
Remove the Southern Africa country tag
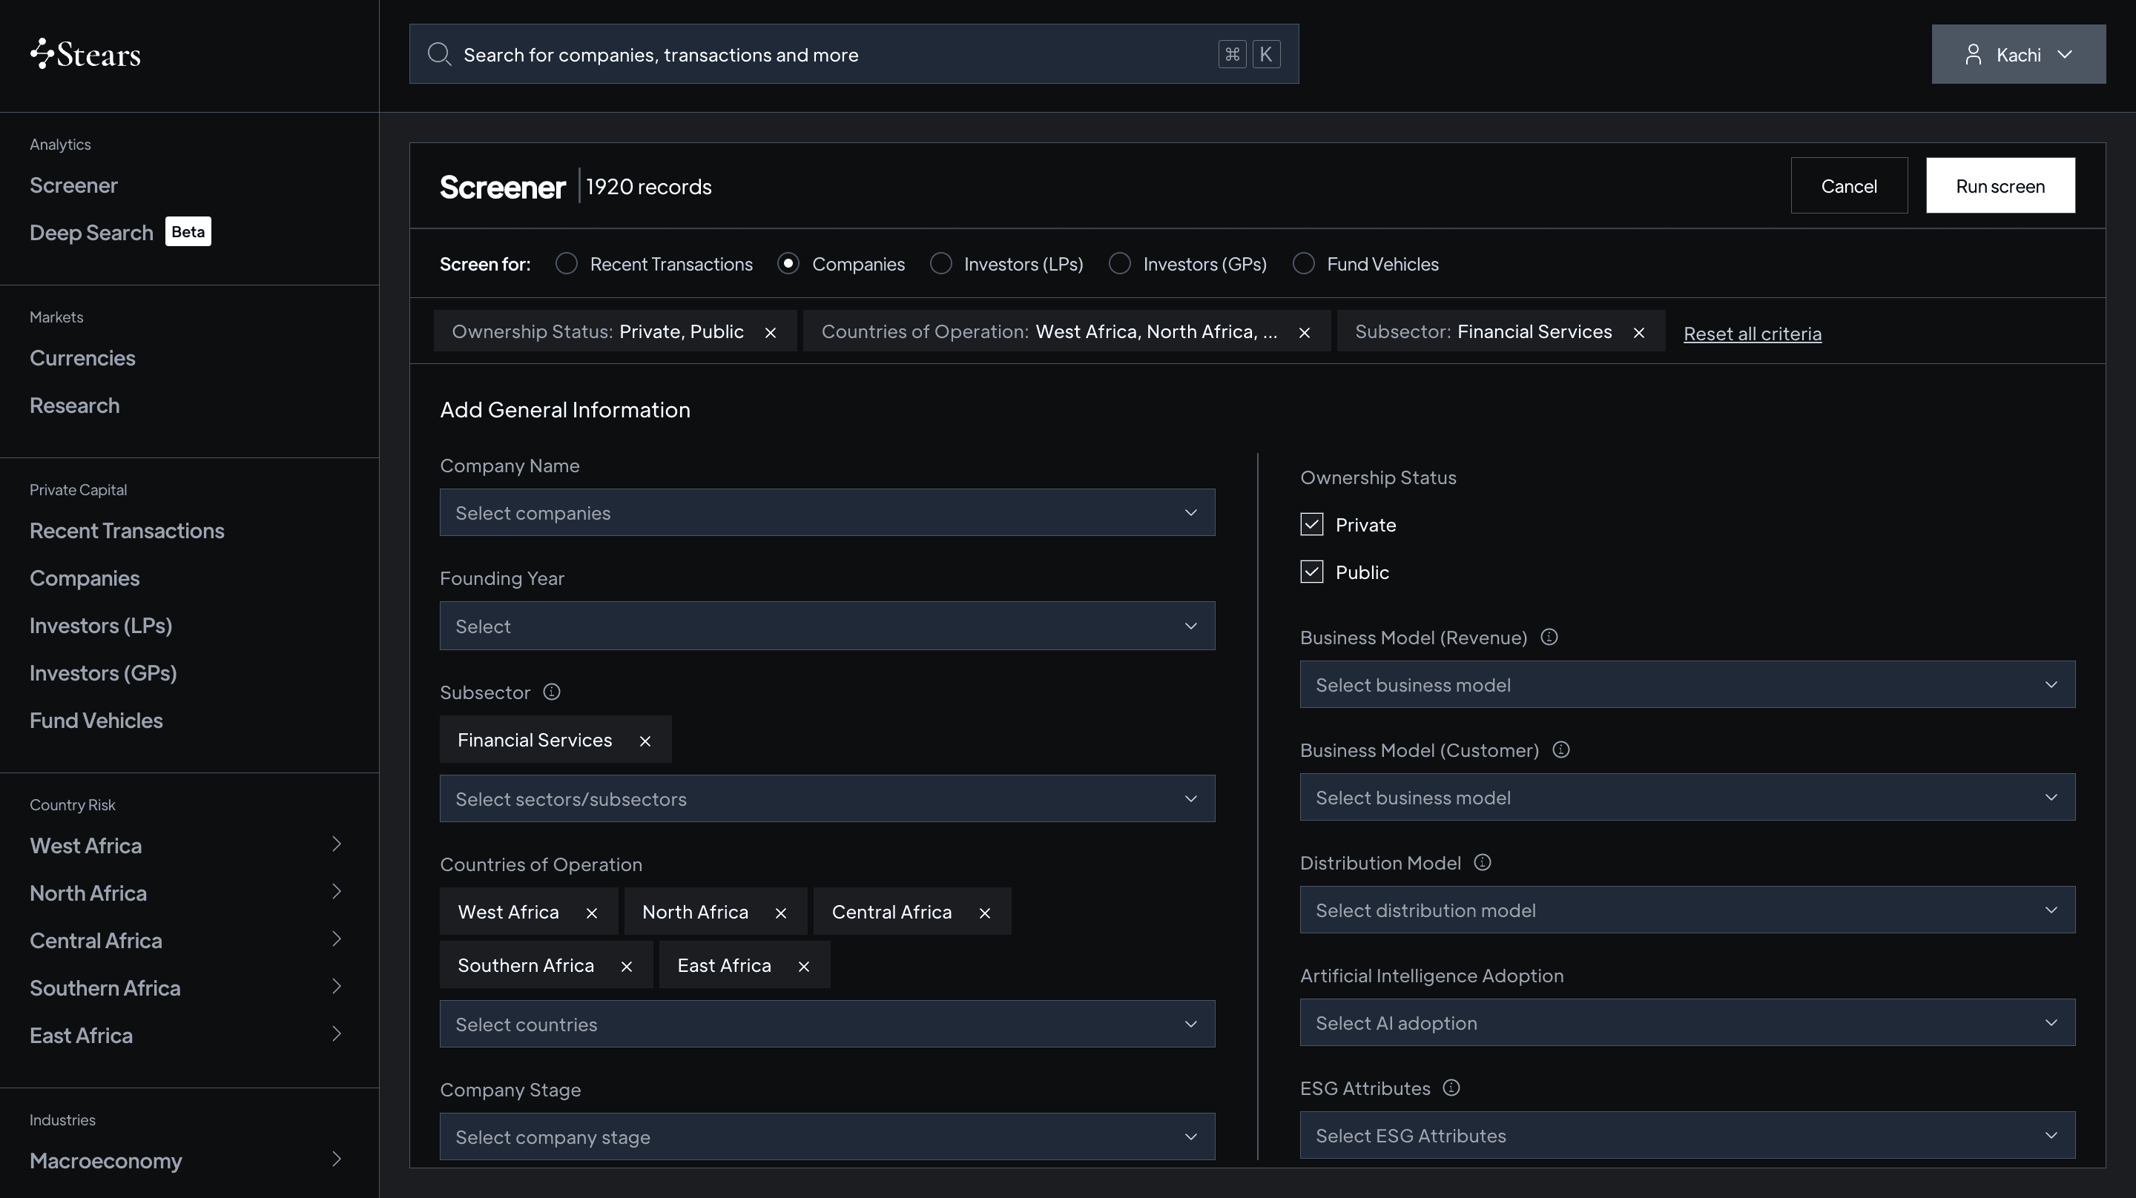point(627,967)
